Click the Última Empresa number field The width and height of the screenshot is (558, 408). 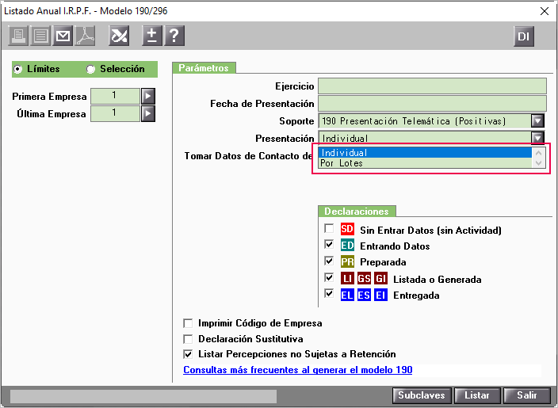[x=115, y=114]
